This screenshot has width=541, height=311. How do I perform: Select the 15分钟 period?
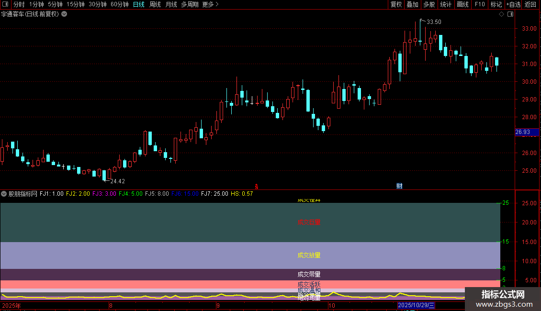coord(76,4)
